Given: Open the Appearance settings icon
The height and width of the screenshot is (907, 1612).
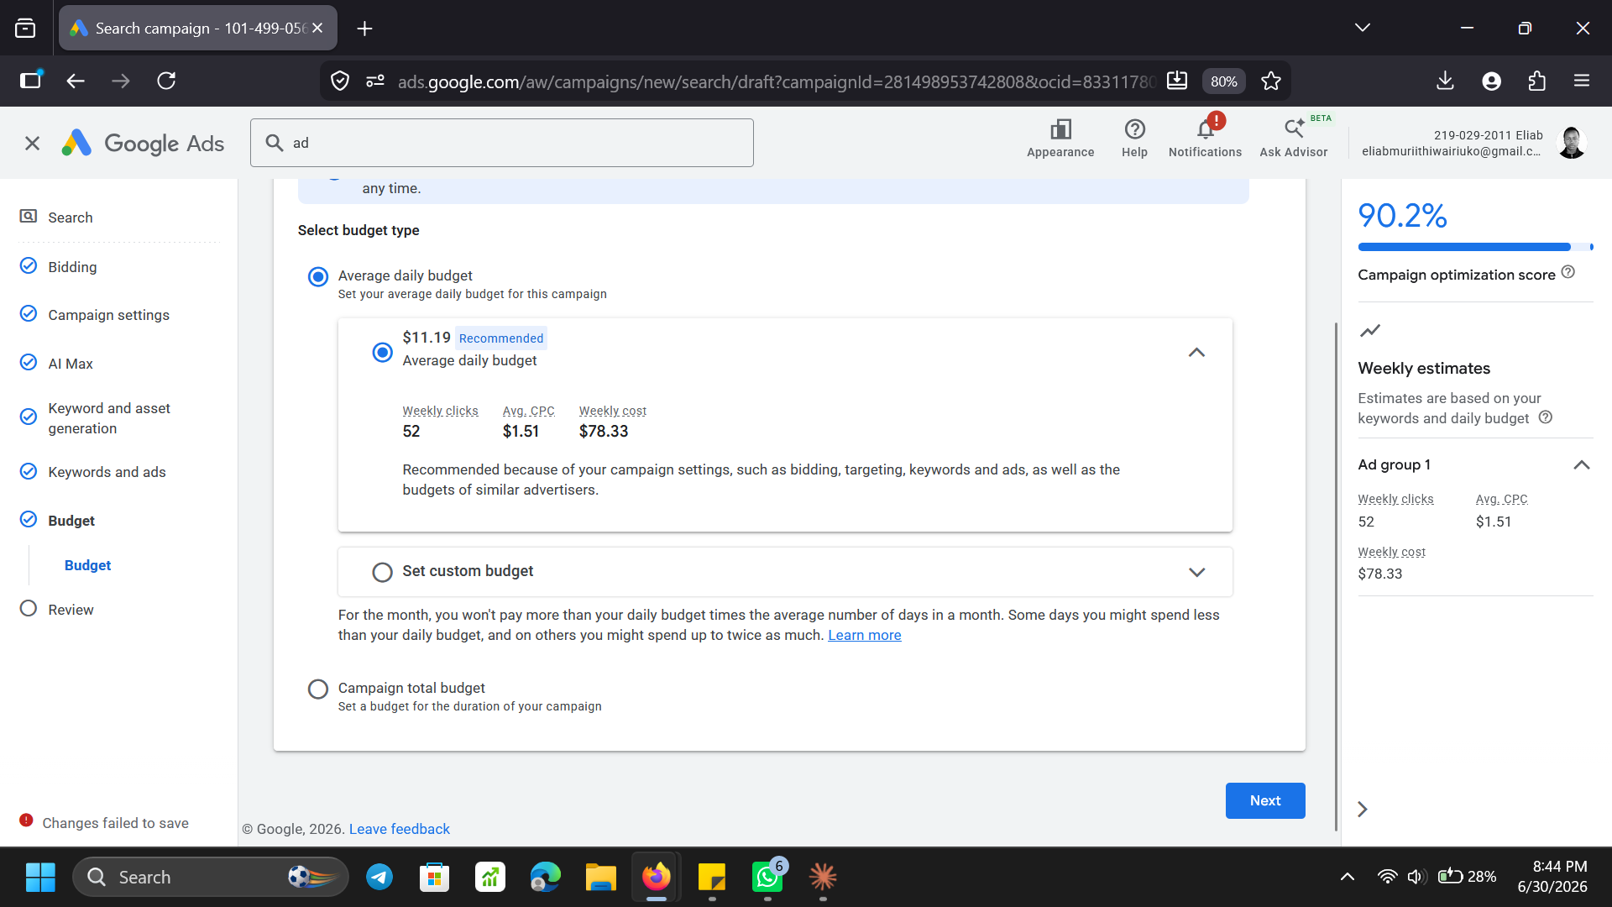Looking at the screenshot, I should 1060,129.
